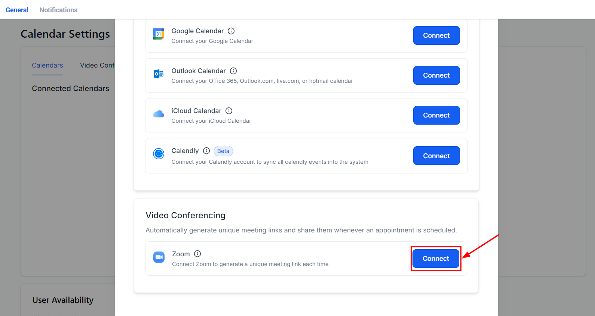Switch to the Video Conferencing tab
595x316 pixels.
pyautogui.click(x=97, y=65)
